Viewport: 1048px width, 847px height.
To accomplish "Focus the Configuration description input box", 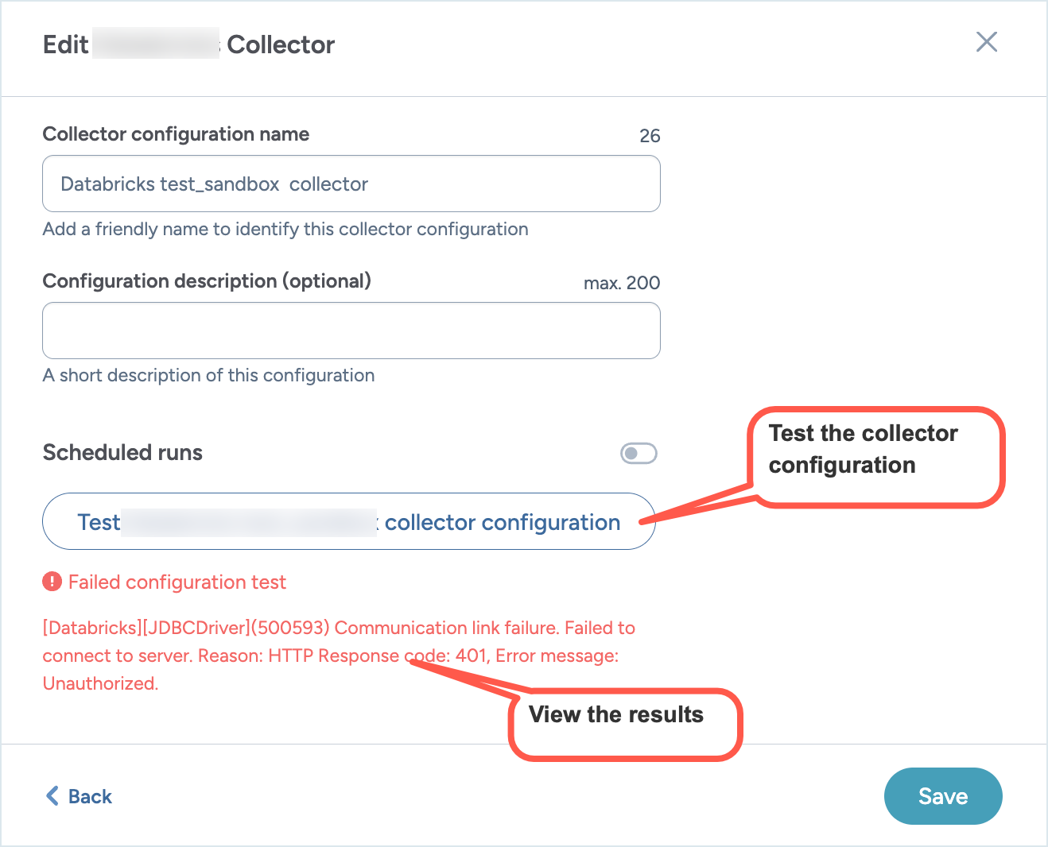I will tap(351, 331).
